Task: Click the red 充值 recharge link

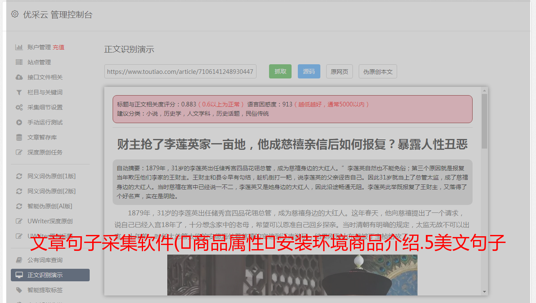Action: point(58,47)
